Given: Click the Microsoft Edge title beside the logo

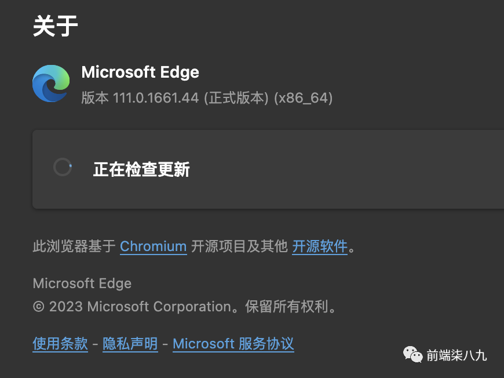Looking at the screenshot, I should [x=140, y=72].
